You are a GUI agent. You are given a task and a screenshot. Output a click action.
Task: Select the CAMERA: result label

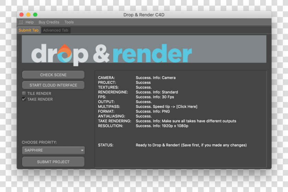(x=106, y=78)
